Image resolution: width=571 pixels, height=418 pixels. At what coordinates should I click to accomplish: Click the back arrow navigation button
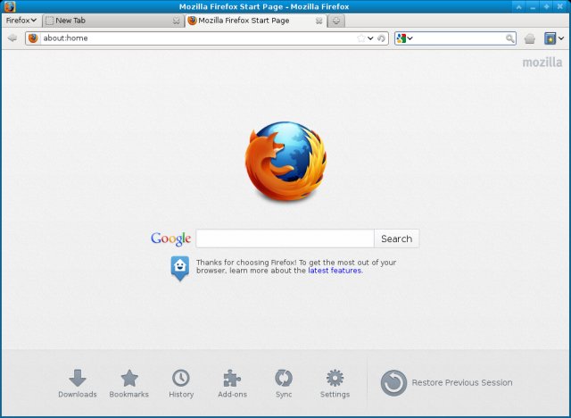(x=12, y=38)
